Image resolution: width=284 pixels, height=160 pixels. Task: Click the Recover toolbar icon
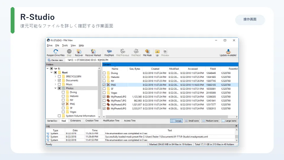(x=79, y=52)
